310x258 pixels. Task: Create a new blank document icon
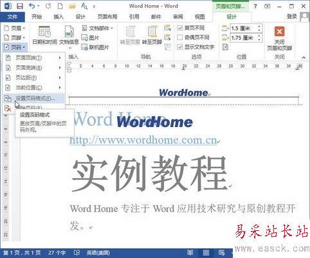[60, 6]
